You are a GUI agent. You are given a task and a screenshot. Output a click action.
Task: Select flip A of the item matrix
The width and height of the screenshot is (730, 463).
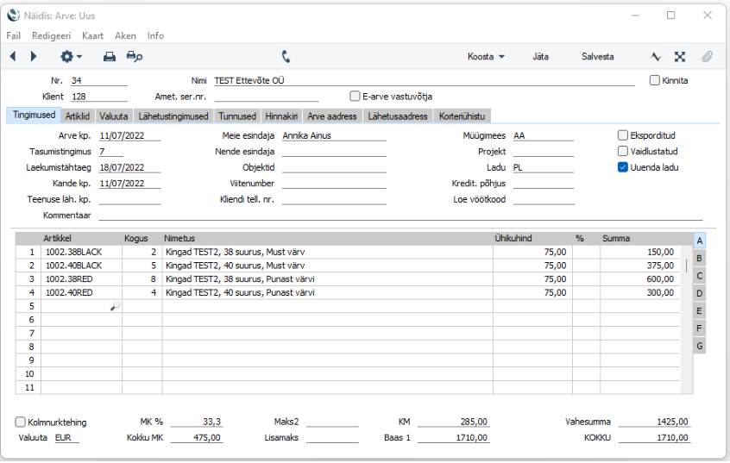coord(699,241)
